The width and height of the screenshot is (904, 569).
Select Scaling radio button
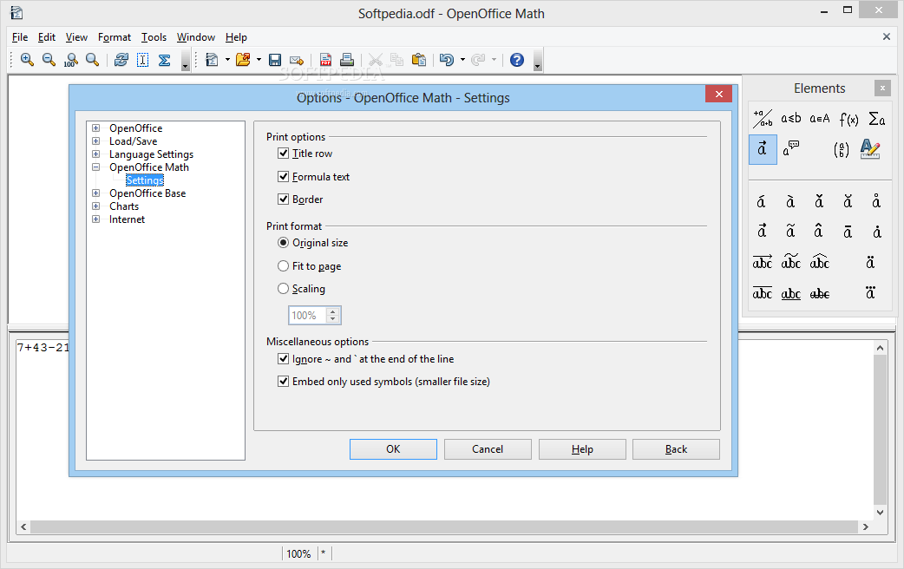[x=283, y=288]
